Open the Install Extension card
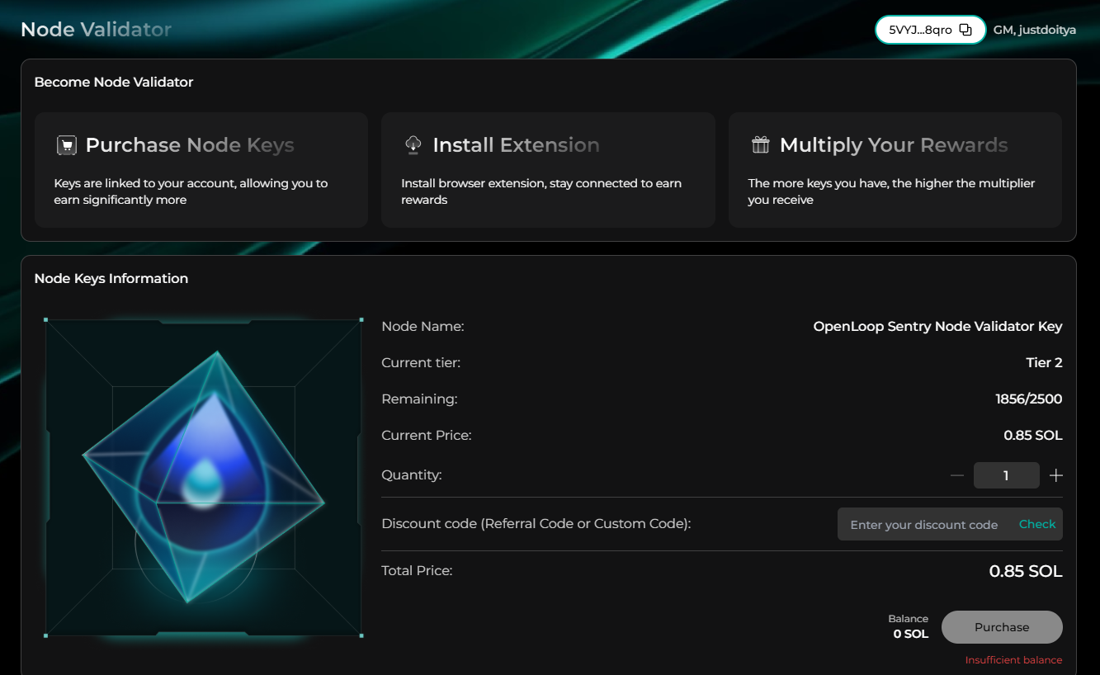Image resolution: width=1100 pixels, height=675 pixels. [x=548, y=170]
